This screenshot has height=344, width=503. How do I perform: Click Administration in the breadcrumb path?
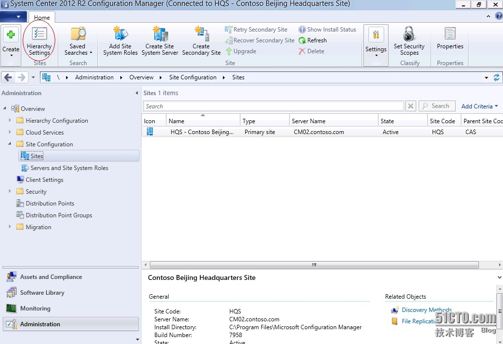pos(94,77)
